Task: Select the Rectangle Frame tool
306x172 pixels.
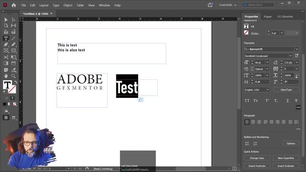Action: [6, 51]
